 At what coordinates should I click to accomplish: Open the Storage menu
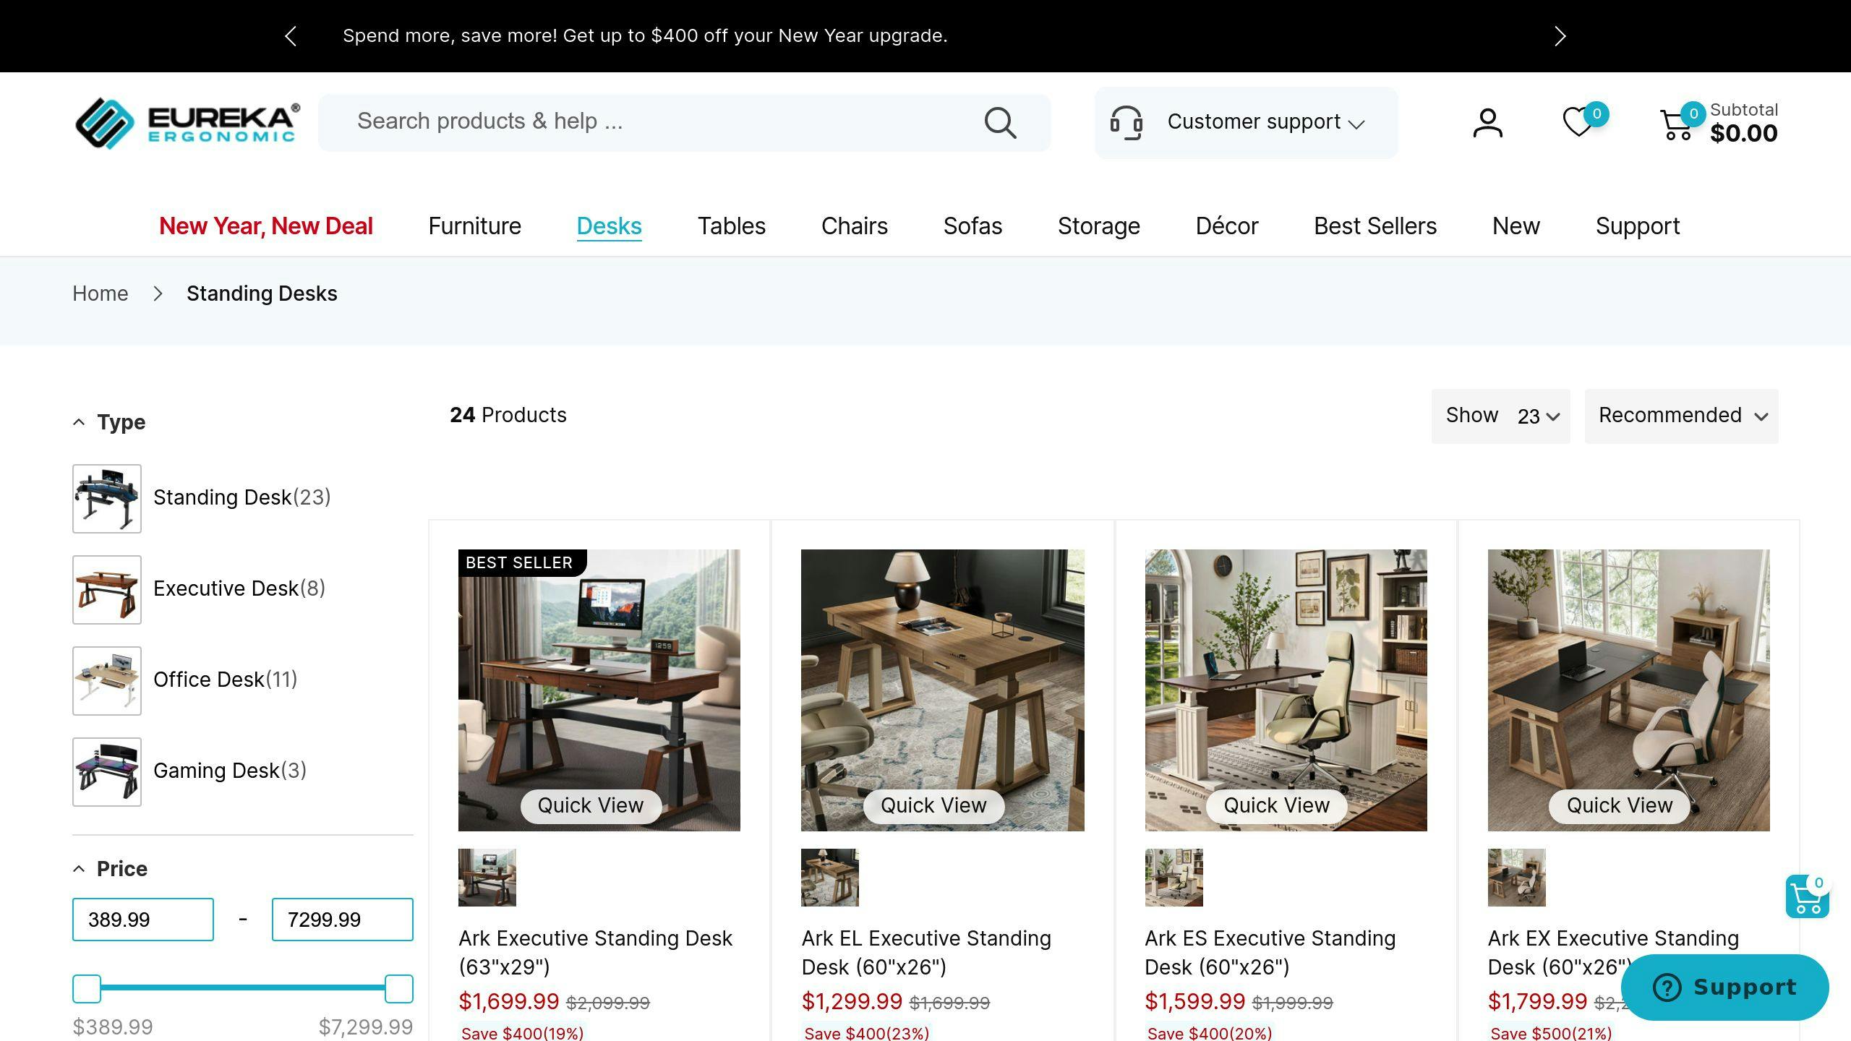pyautogui.click(x=1099, y=226)
